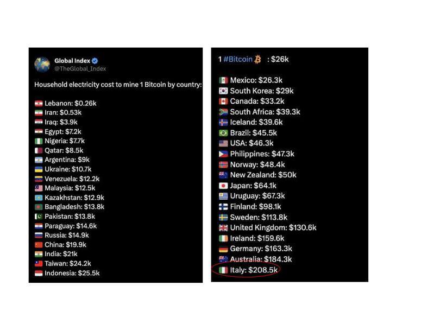Open the #Bitcoin hashtag link

(x=238, y=60)
